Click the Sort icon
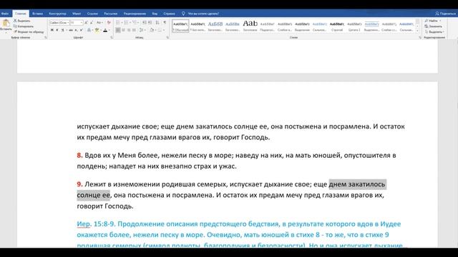The width and height of the screenshot is (458, 257). (157, 22)
